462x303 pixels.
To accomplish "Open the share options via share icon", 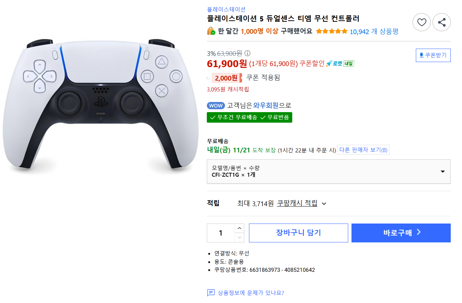I will pos(441,22).
